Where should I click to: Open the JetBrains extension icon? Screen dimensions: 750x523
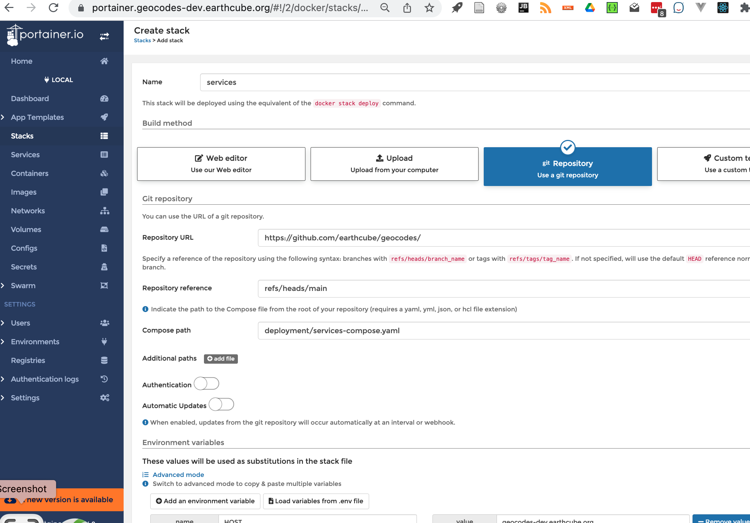[x=524, y=8]
